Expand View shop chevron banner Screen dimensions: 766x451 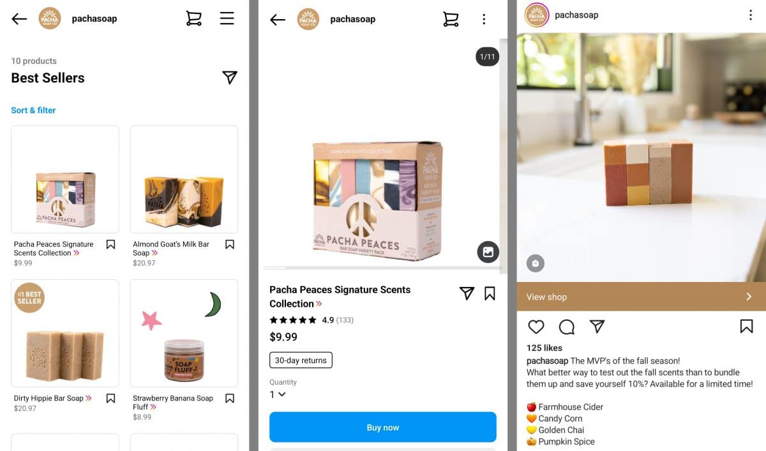641,297
